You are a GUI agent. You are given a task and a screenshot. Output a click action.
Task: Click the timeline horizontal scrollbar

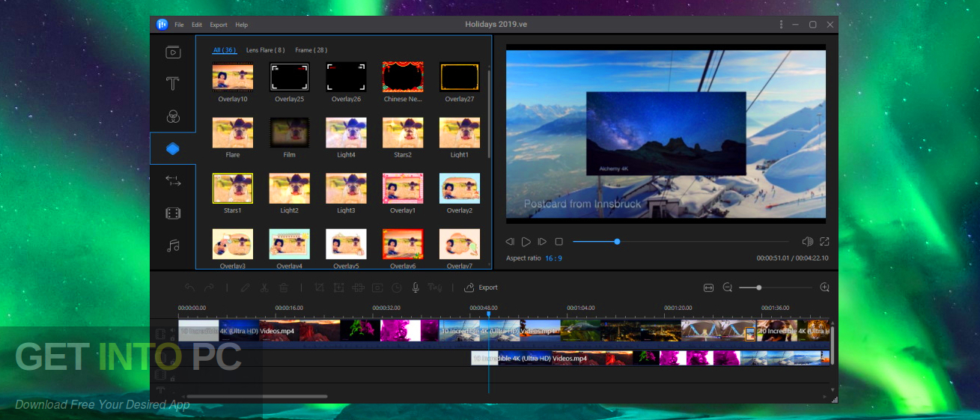tap(257, 396)
